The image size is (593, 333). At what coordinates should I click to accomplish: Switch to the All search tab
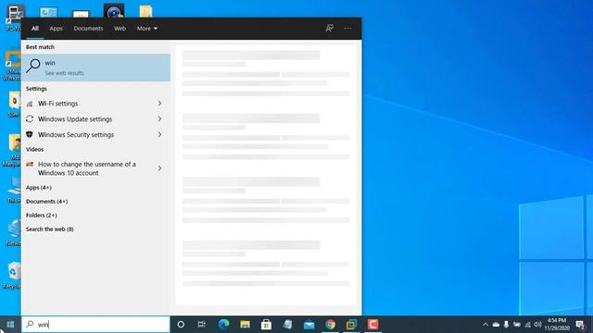tap(35, 29)
